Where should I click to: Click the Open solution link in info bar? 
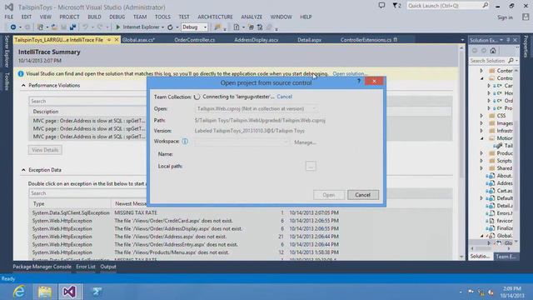click(350, 73)
